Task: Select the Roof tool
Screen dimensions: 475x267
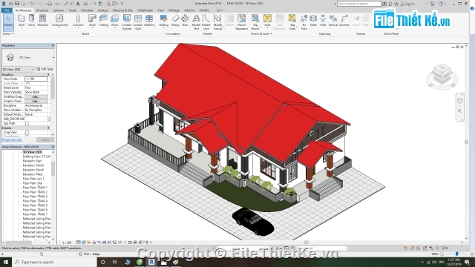Action: pyautogui.click(x=92, y=21)
